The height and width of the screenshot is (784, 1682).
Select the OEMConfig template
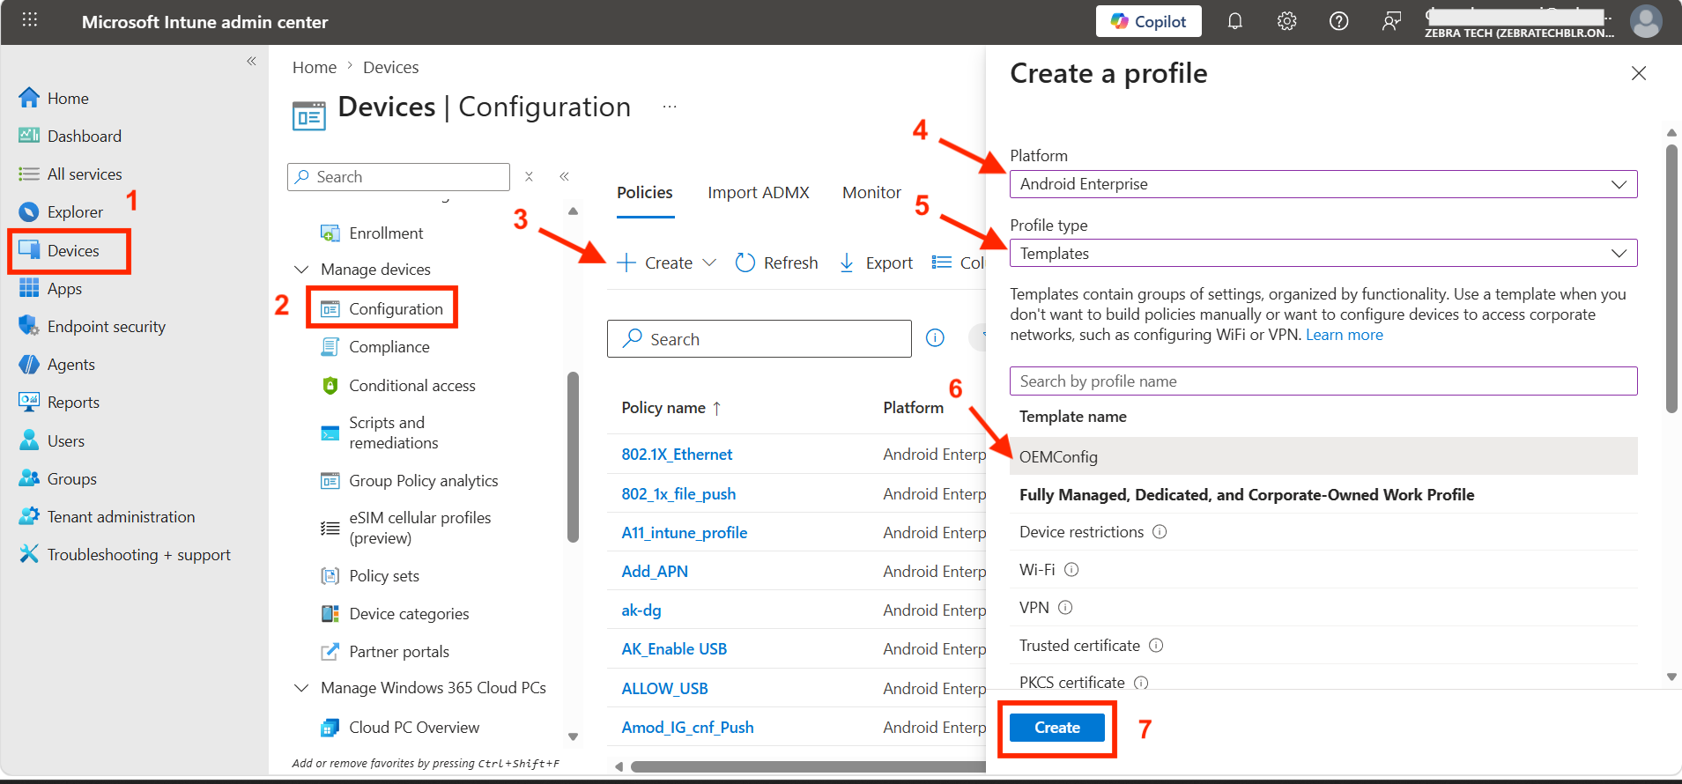click(1323, 456)
